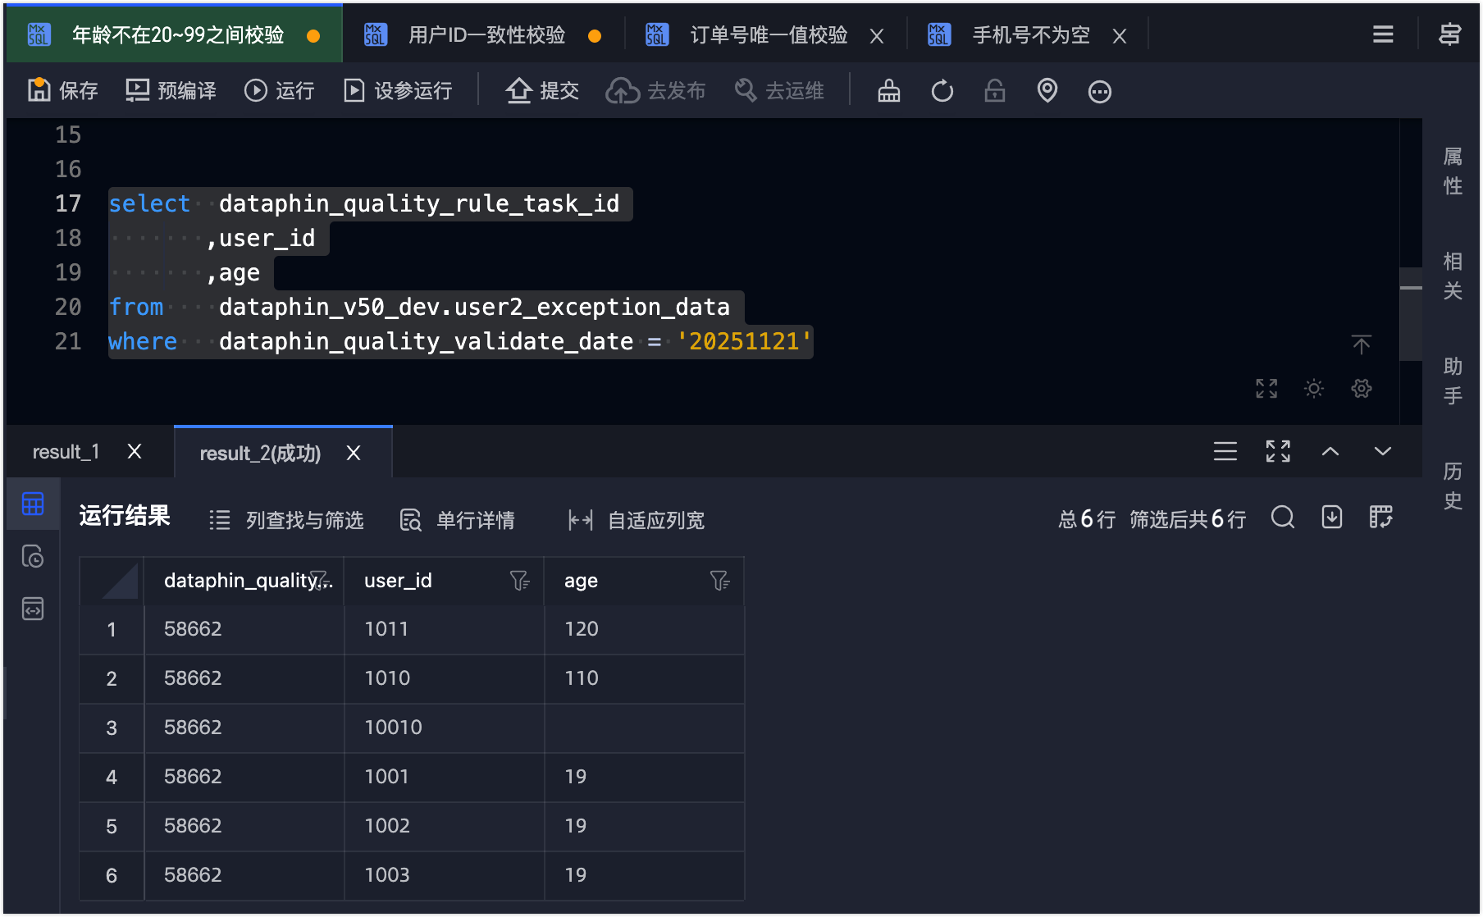Download results with the download icon
Viewport: 1483px width, 917px height.
tap(1332, 518)
